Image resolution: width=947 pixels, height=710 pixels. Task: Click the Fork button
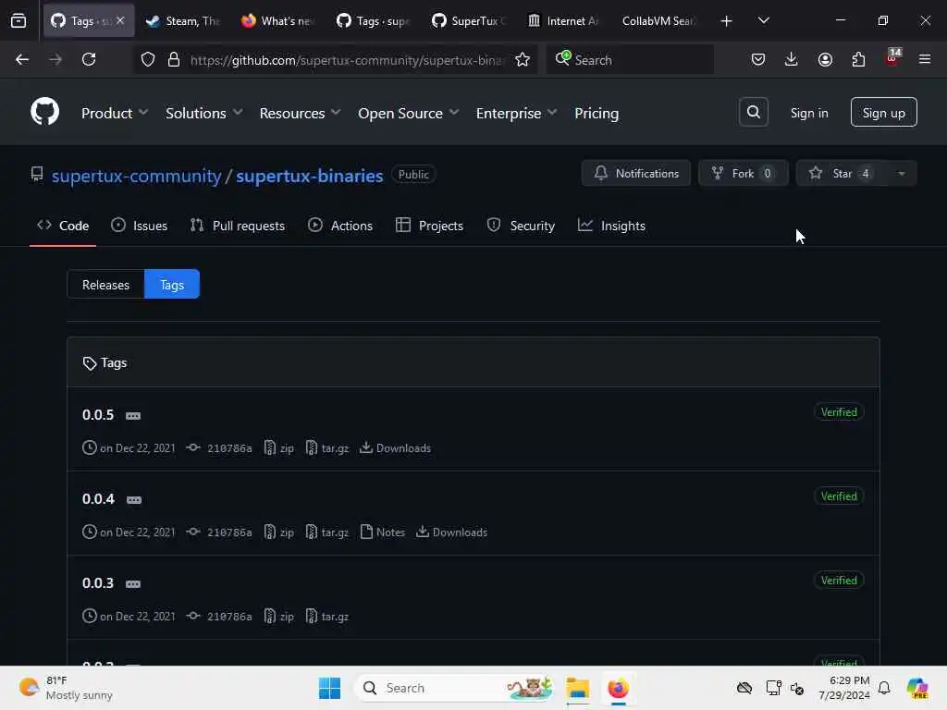[x=743, y=173]
